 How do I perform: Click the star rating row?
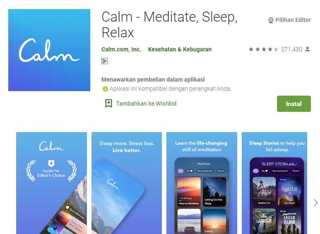(264, 49)
